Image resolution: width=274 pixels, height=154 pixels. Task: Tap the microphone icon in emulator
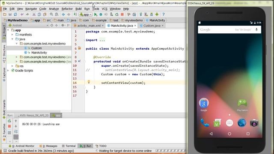[x=256, y=30]
